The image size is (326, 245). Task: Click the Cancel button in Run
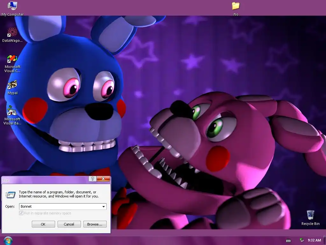(x=69, y=224)
